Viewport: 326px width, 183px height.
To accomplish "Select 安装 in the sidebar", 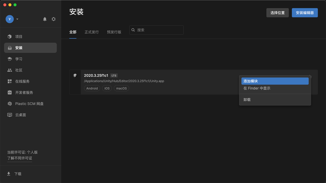I will tap(30, 48).
